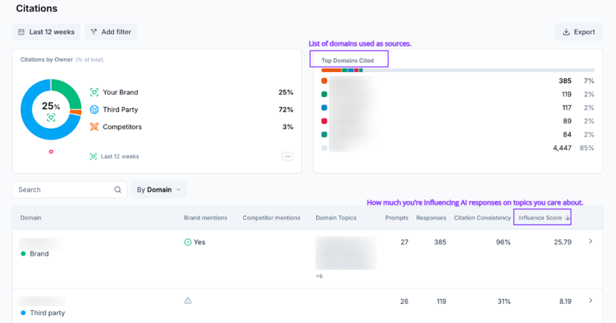Screen dimensions: 616x323
Task: Open the Last 12 weeks date filter
Action: tap(46, 32)
